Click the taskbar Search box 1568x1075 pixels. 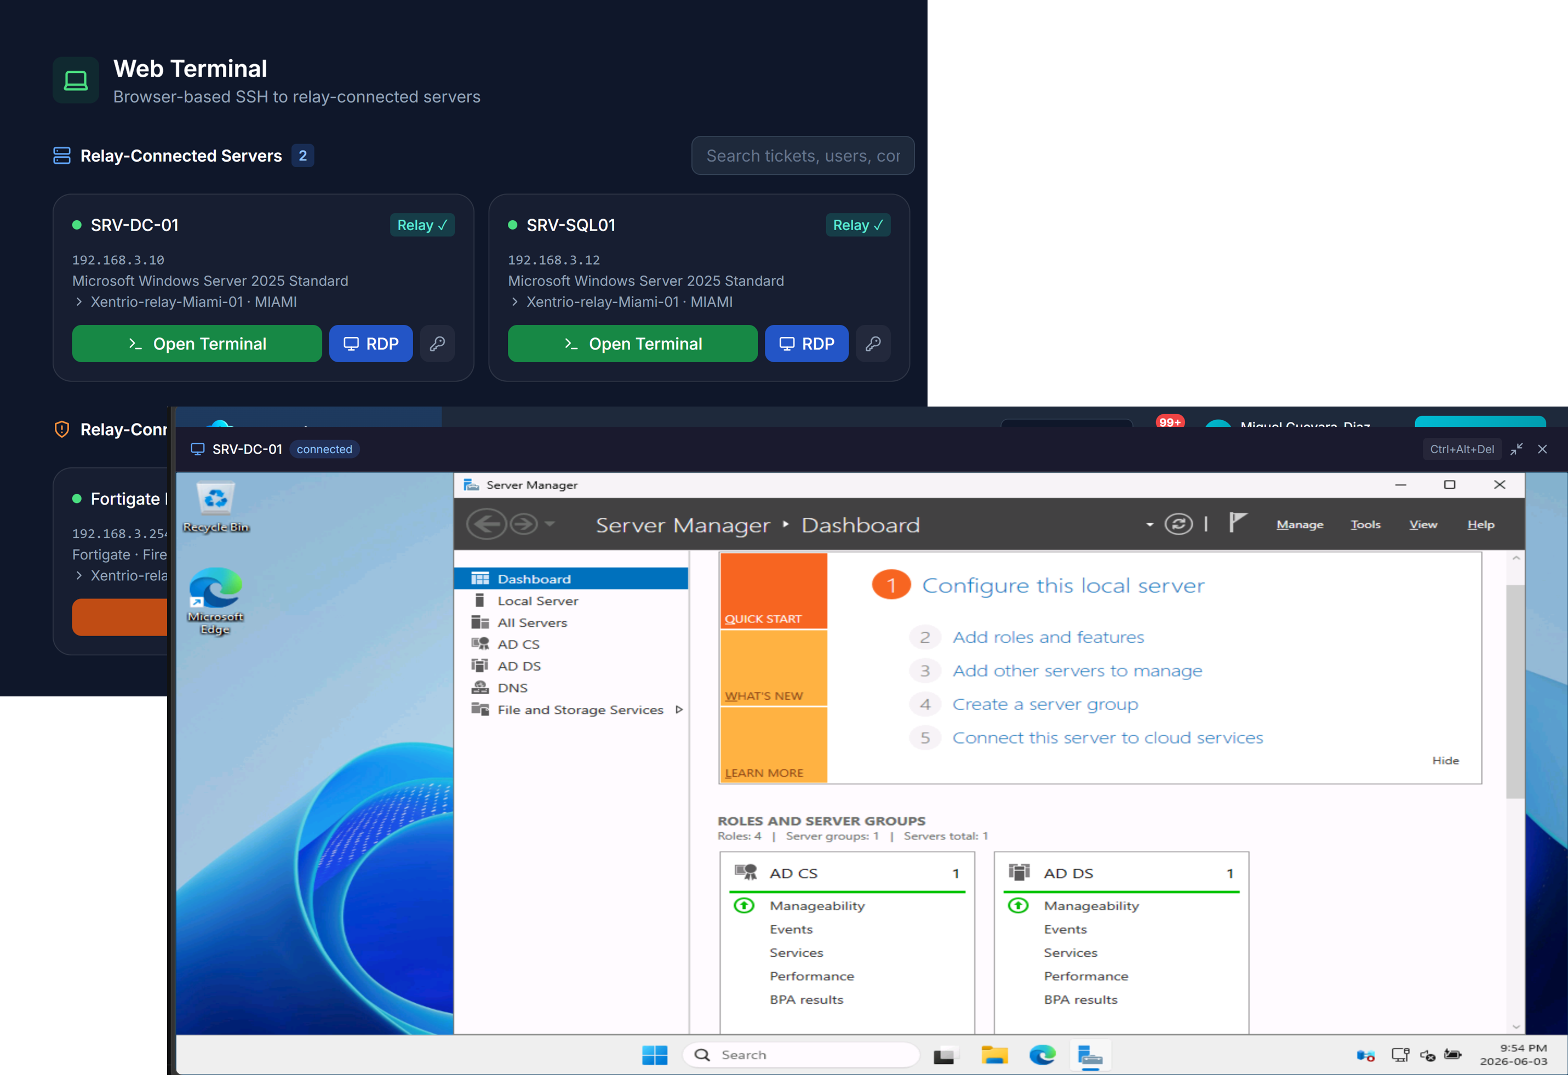801,1055
